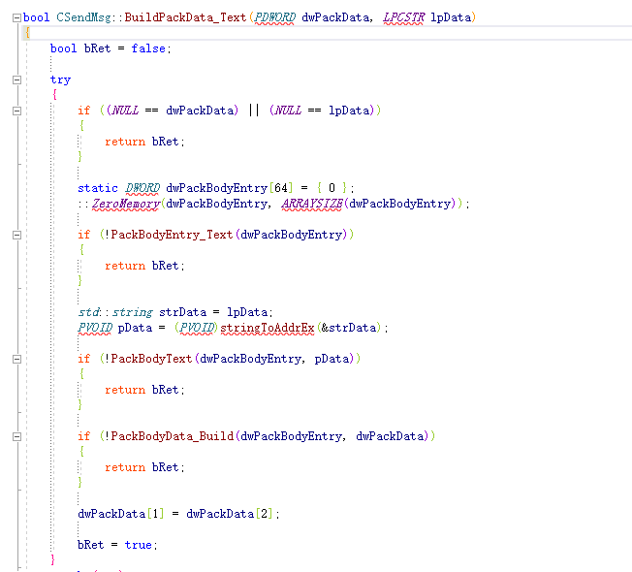632x572 pixels.
Task: Click the CSendMsg class name
Action: (x=83, y=17)
